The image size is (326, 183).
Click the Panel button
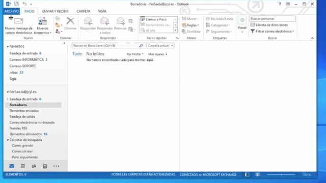coord(242,24)
